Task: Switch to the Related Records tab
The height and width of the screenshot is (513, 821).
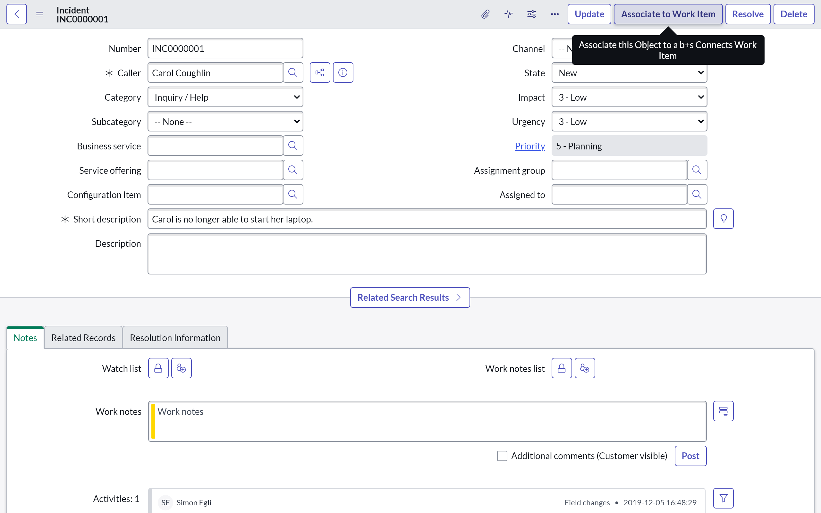Action: pos(83,338)
